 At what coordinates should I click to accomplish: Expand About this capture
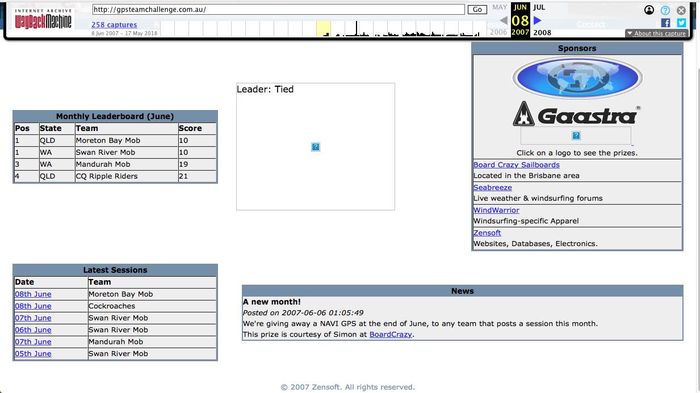coord(656,33)
